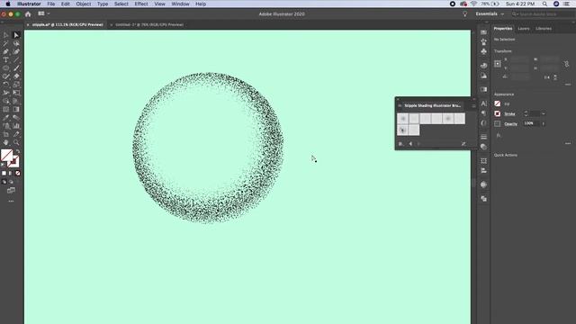The height and width of the screenshot is (324, 576).
Task: Click the Opacity link in Appearance
Action: click(x=510, y=124)
